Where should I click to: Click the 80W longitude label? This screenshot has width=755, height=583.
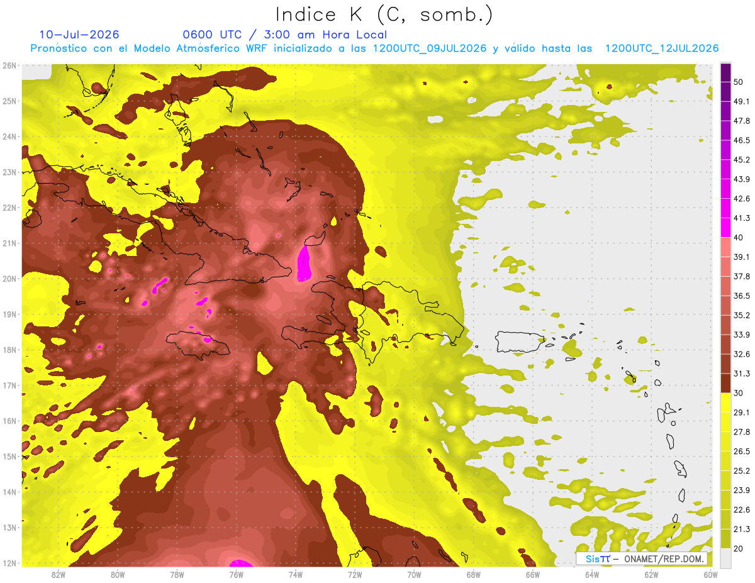117,574
